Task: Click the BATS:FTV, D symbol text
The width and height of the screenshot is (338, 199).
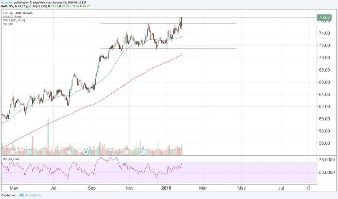Action: coord(9,6)
